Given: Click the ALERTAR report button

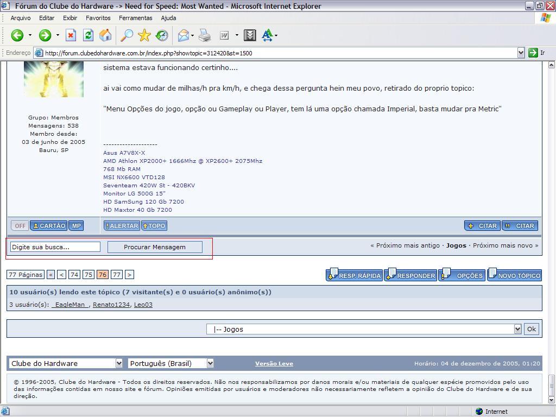Looking at the screenshot, I should pyautogui.click(x=122, y=226).
